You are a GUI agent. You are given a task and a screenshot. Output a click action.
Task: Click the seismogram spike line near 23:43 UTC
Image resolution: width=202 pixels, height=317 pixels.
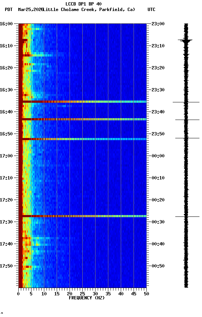point(187,120)
